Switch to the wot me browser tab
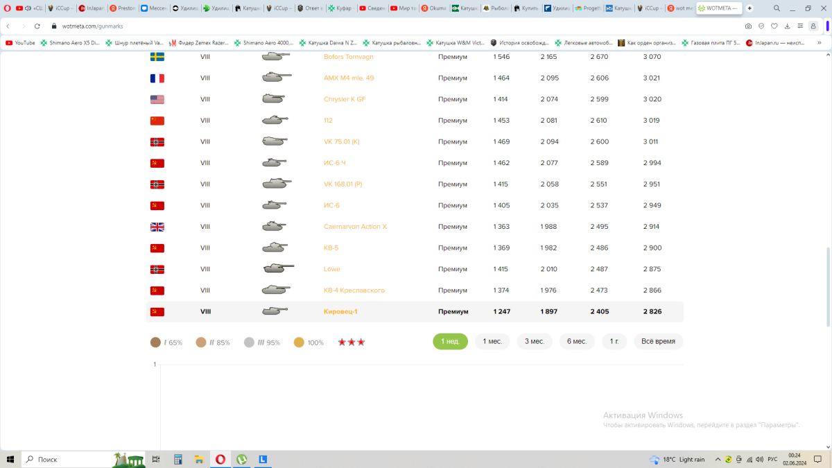The image size is (832, 468). tap(680, 8)
